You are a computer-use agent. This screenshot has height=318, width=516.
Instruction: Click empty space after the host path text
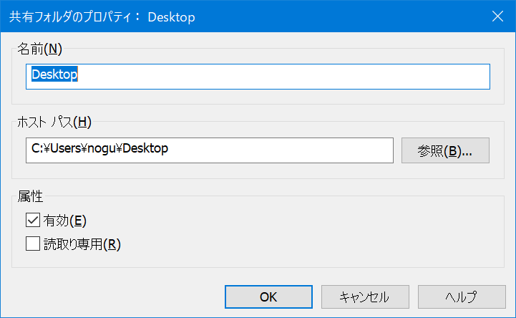coord(280,150)
